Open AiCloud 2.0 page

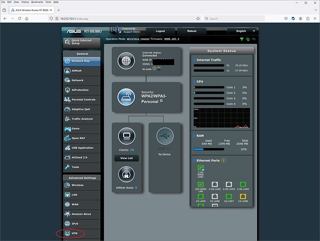82,157
